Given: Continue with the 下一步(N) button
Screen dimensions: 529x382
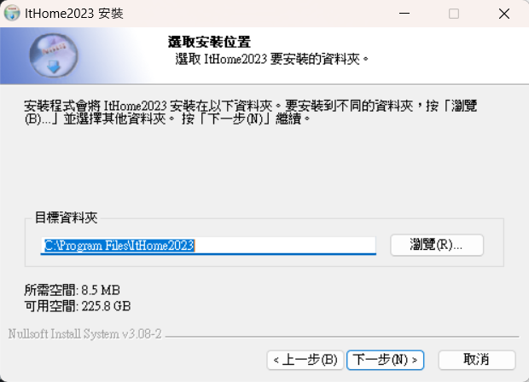Looking at the screenshot, I should 386,360.
